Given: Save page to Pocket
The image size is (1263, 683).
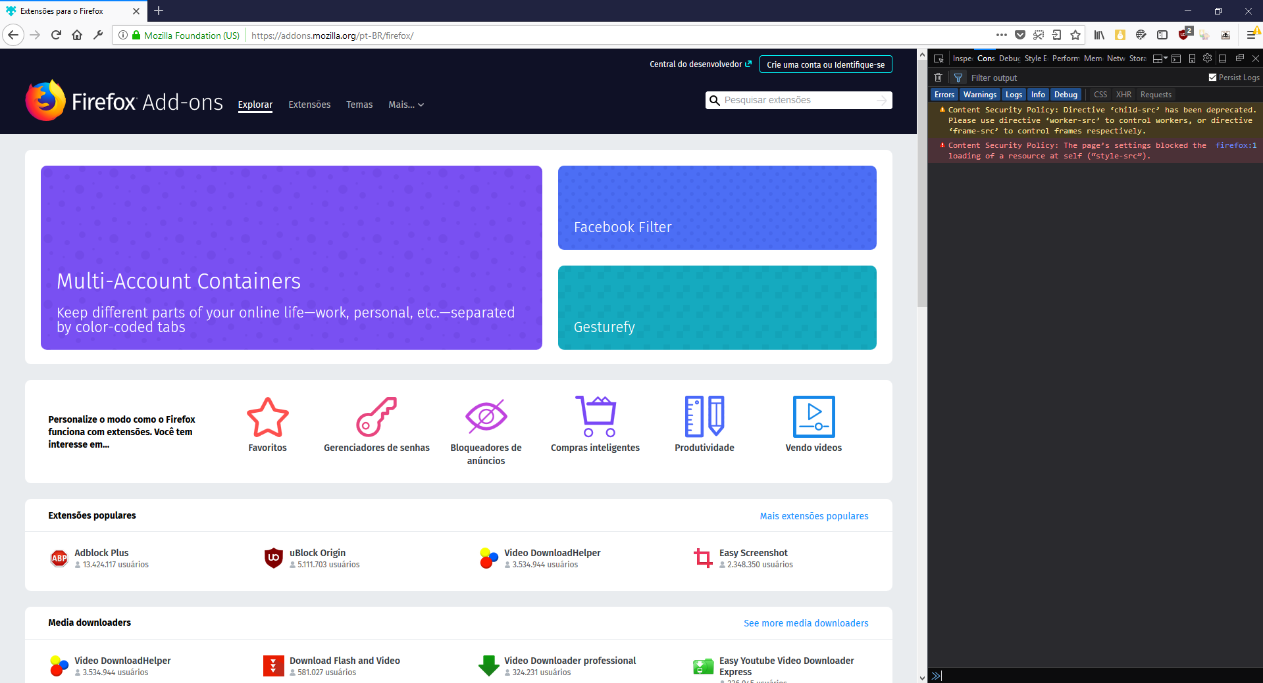Looking at the screenshot, I should tap(1020, 35).
